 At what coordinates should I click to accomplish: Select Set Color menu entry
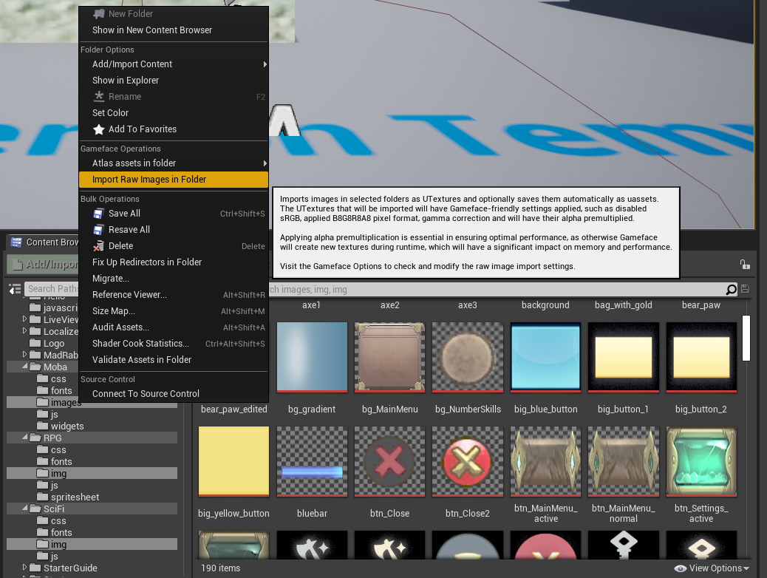click(x=173, y=113)
